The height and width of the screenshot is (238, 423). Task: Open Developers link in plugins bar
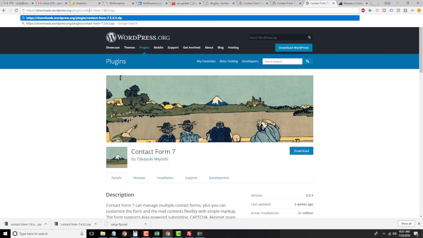[250, 61]
